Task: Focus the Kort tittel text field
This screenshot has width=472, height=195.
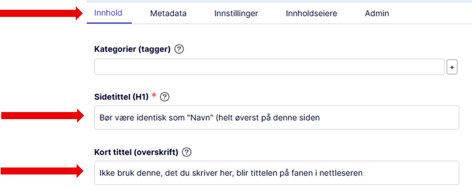Action: [276, 173]
